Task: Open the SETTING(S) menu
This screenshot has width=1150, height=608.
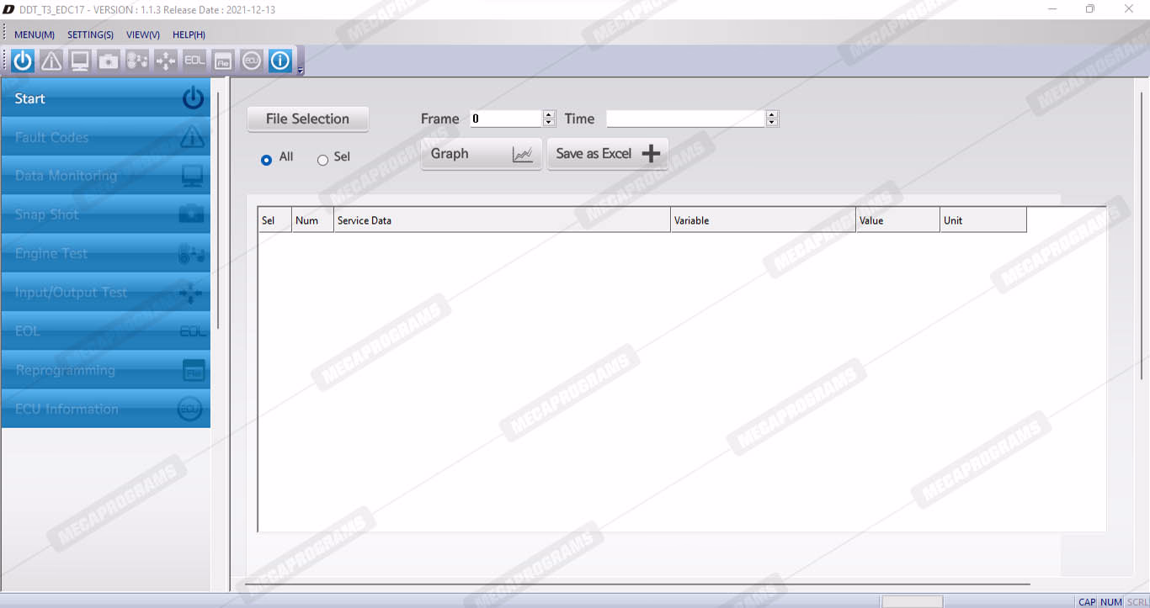Action: point(90,34)
